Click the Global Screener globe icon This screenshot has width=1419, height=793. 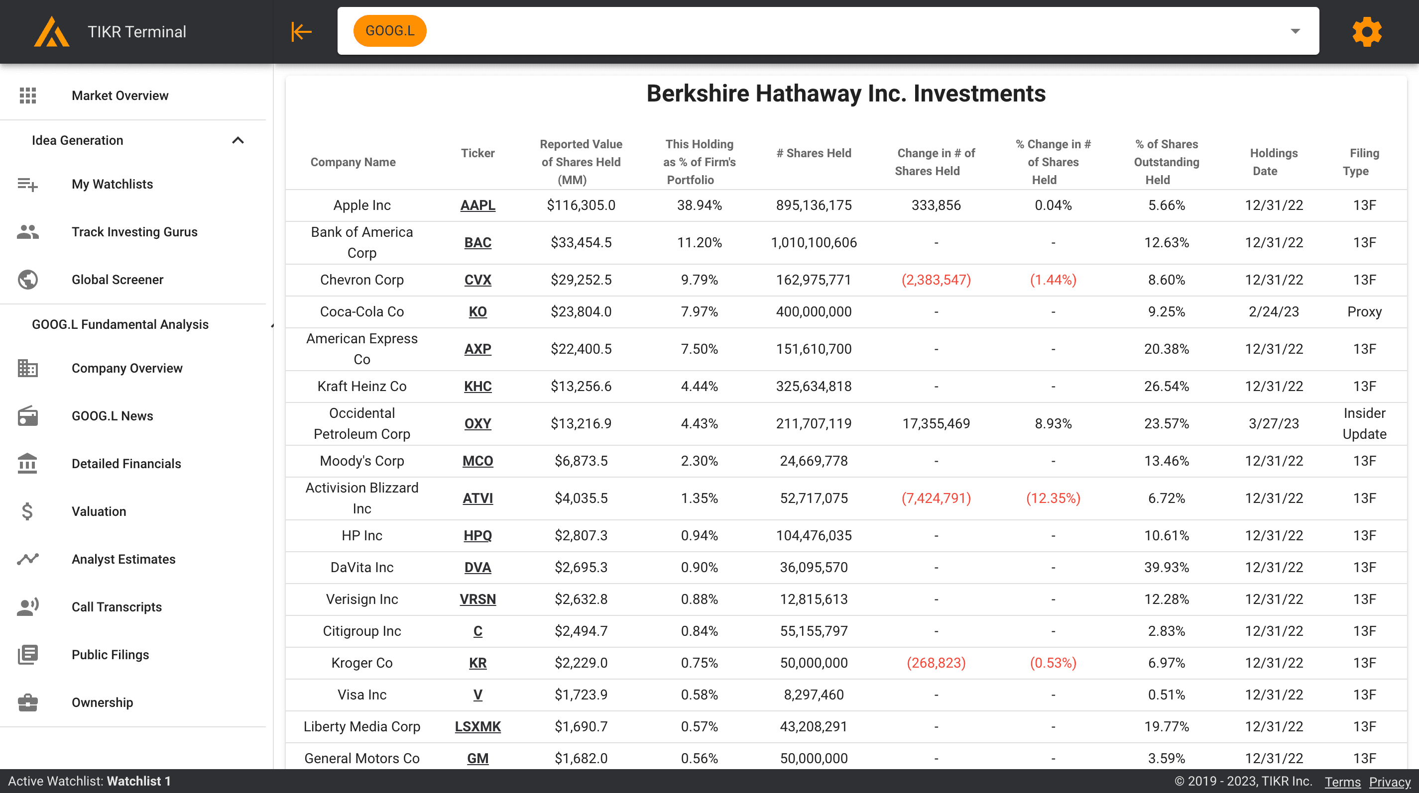coord(27,280)
